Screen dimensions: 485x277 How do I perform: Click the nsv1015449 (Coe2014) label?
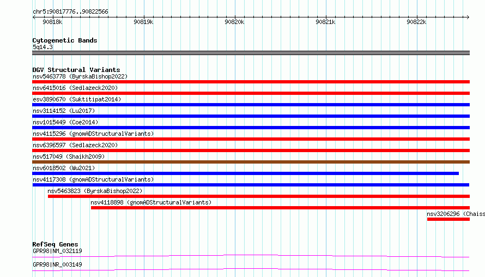[x=65, y=122]
